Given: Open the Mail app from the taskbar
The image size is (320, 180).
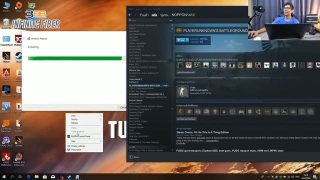Looking at the screenshot, I should pos(53,176).
